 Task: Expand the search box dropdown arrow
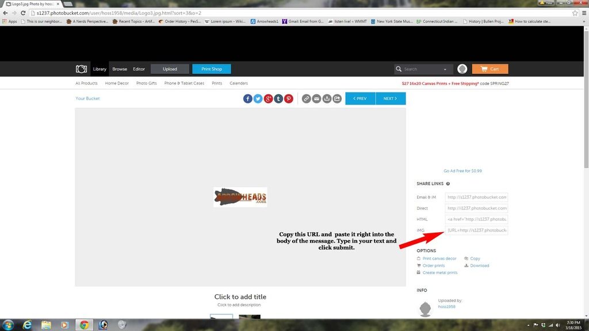445,70
